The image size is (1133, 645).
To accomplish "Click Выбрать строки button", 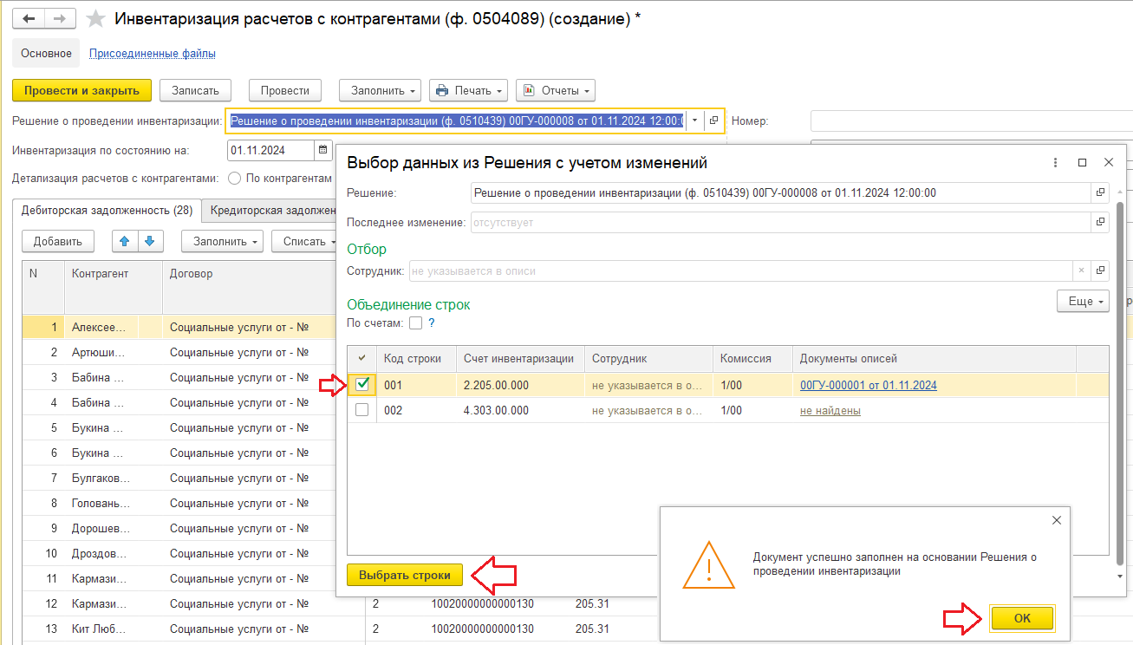I will point(405,575).
